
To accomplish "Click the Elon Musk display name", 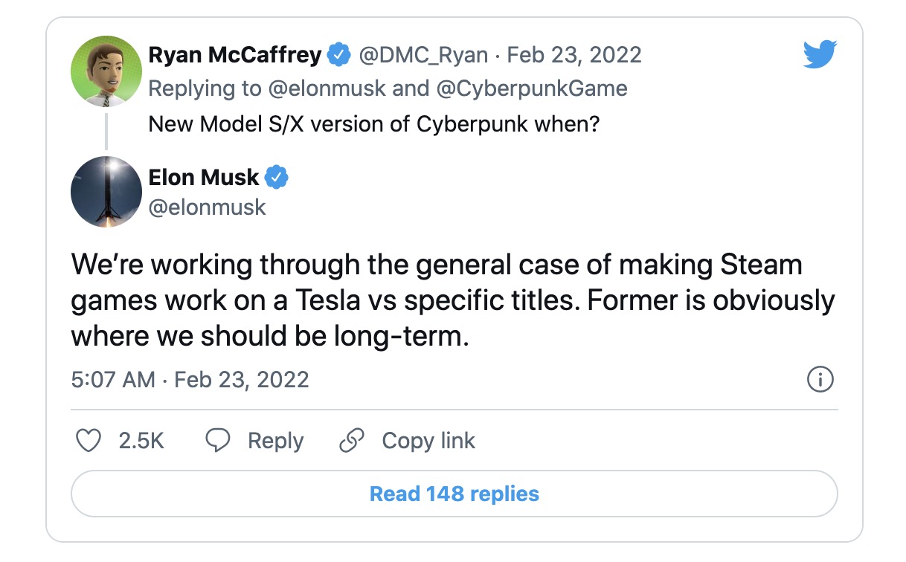I will click(x=203, y=178).
